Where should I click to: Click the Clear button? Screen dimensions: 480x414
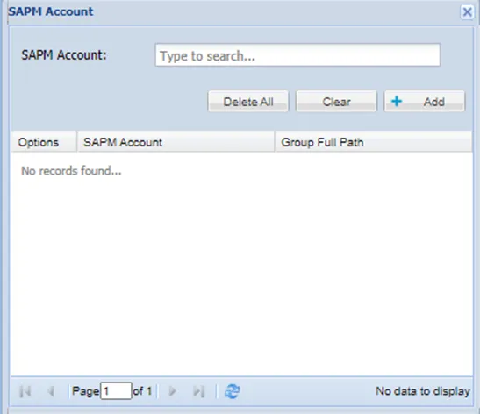pyautogui.click(x=336, y=102)
